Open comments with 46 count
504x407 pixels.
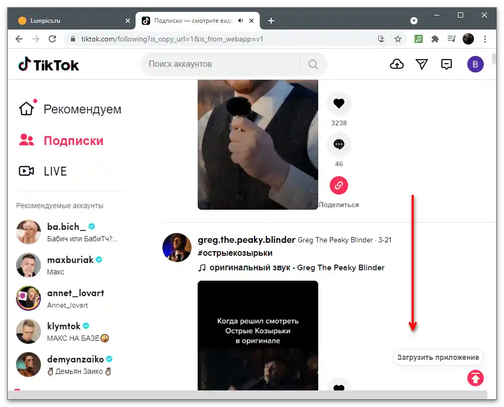(x=339, y=144)
